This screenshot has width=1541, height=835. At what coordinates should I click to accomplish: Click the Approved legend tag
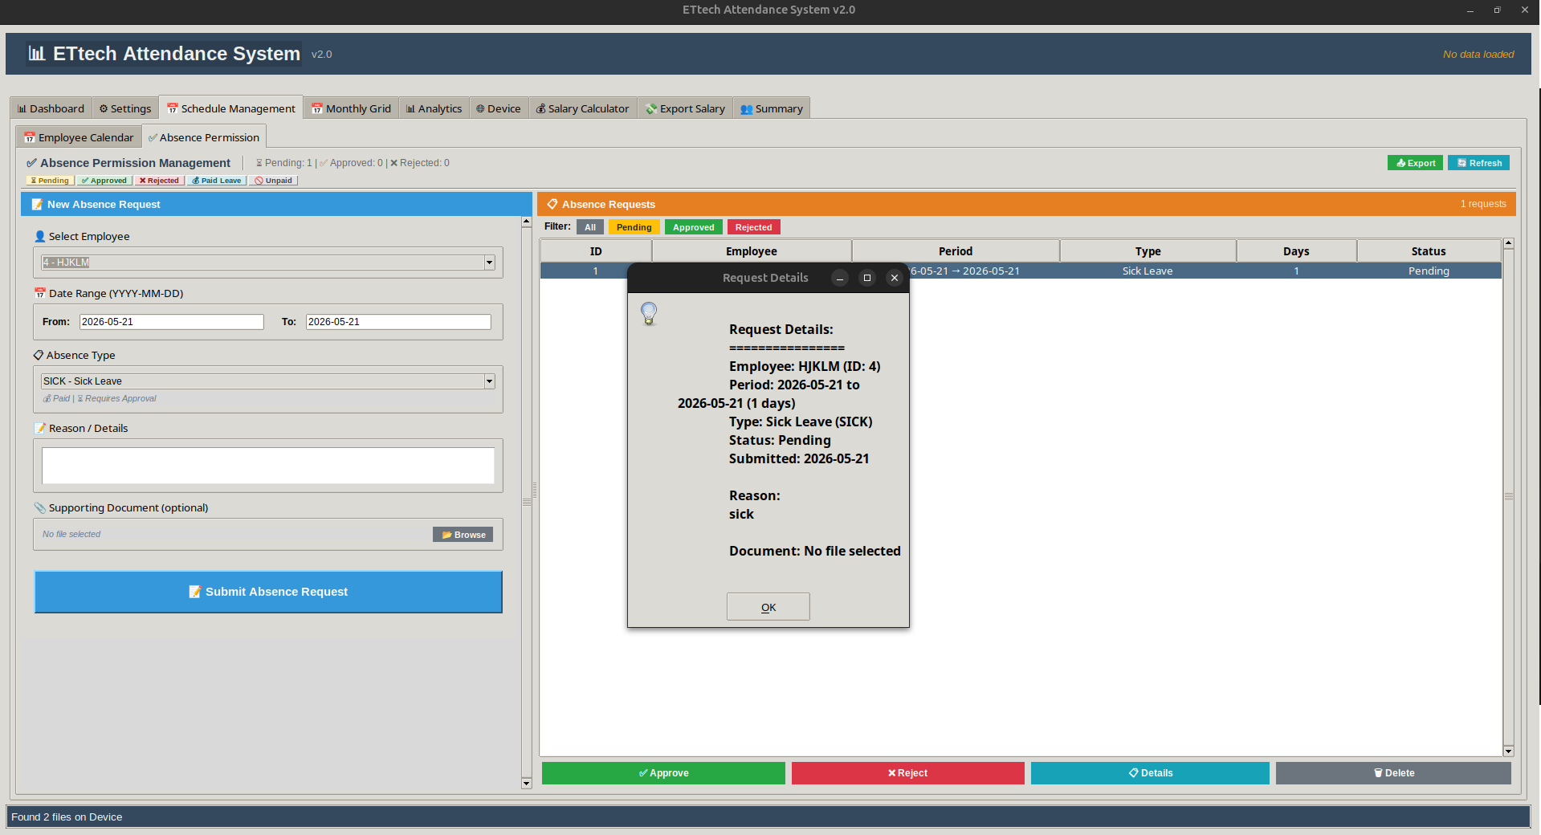104,181
